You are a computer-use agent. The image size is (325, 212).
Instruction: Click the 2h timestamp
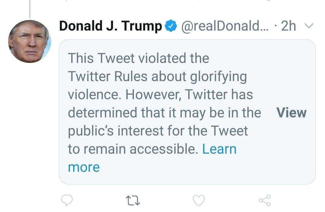(288, 26)
